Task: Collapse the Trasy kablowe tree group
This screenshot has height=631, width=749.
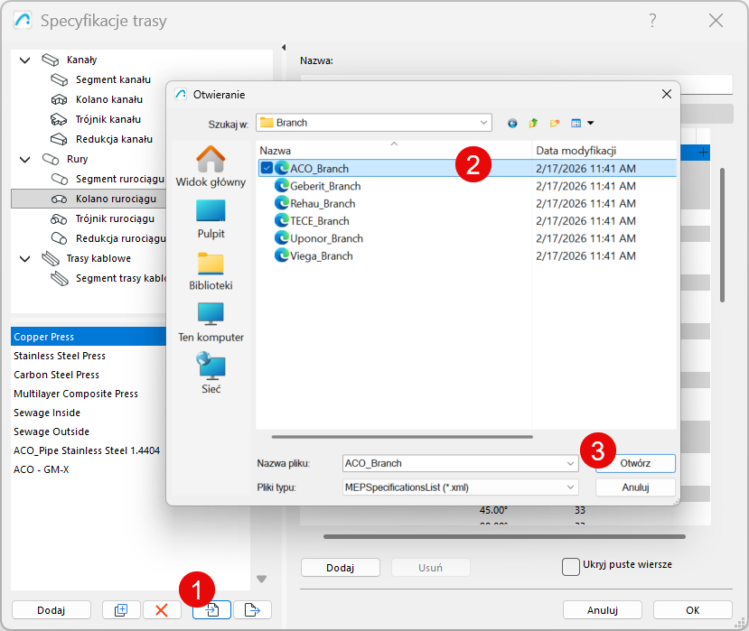Action: tap(24, 259)
